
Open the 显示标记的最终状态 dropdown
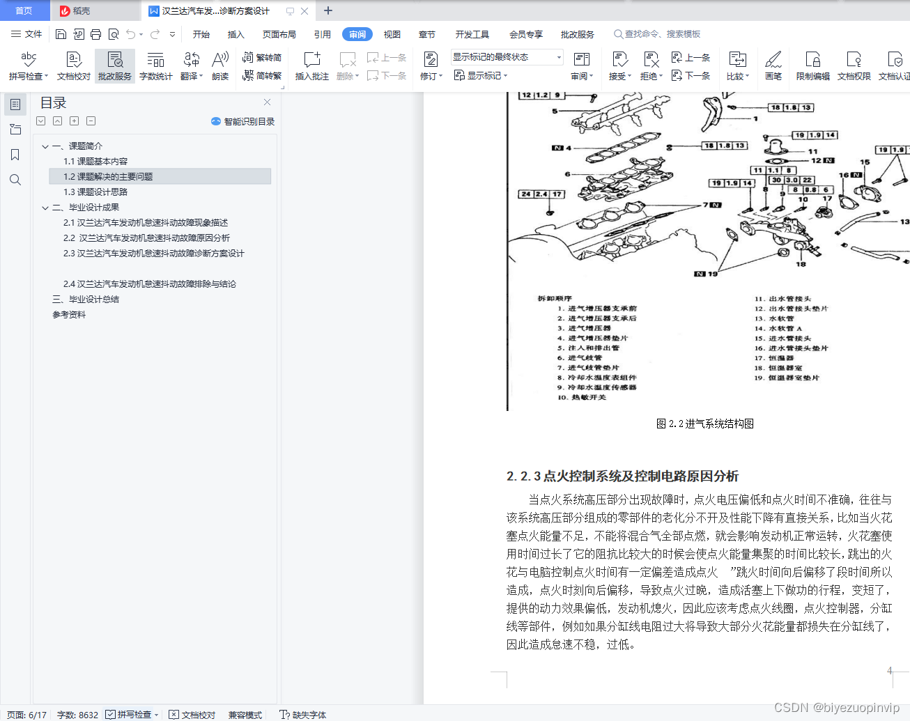tap(507, 57)
